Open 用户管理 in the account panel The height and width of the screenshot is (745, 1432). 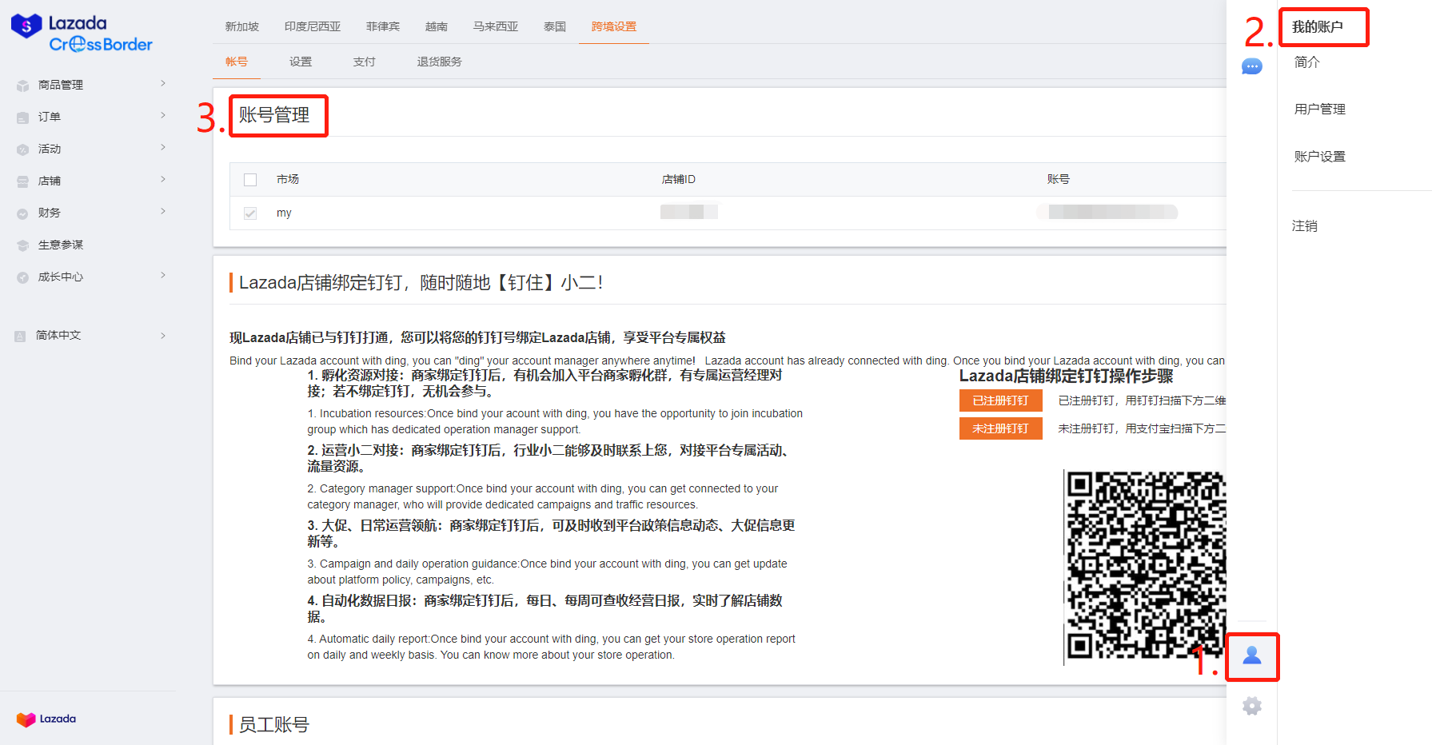1320,109
